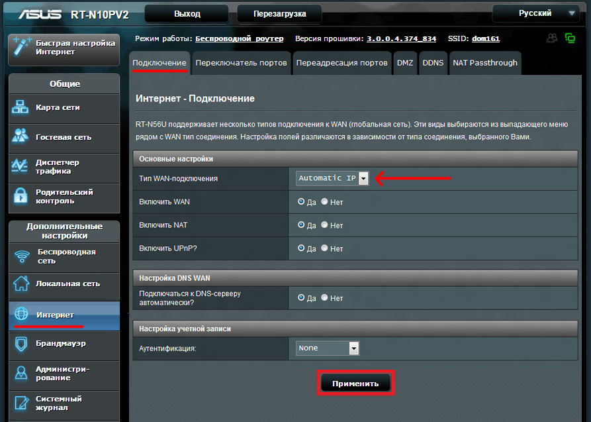Viewport: 591px width, 422px height.
Task: Click the Перезагрузка reboot button
Action: (x=279, y=13)
